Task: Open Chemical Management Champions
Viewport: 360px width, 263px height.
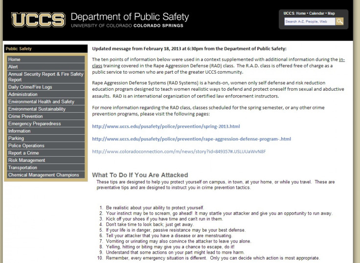Action: pyautogui.click(x=45, y=175)
